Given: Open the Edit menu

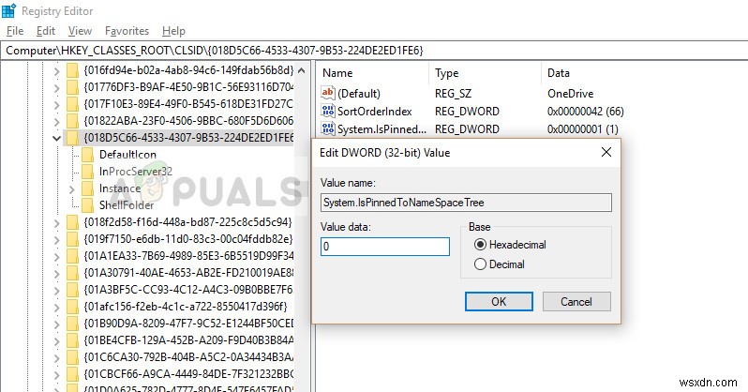Looking at the screenshot, I should tap(46, 31).
